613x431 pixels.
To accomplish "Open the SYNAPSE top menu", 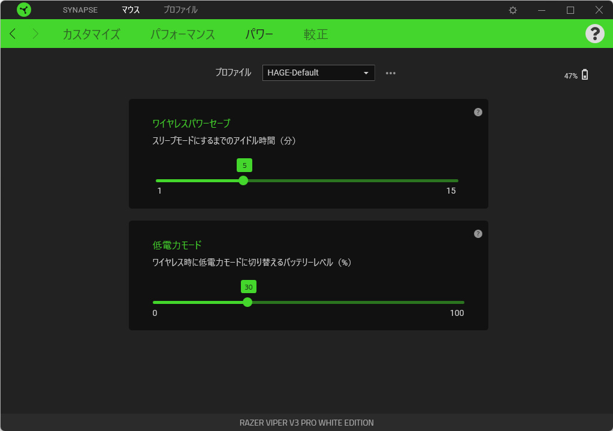I will 80,10.
